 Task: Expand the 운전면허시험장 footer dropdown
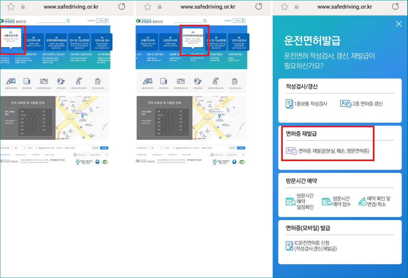click(x=7, y=148)
